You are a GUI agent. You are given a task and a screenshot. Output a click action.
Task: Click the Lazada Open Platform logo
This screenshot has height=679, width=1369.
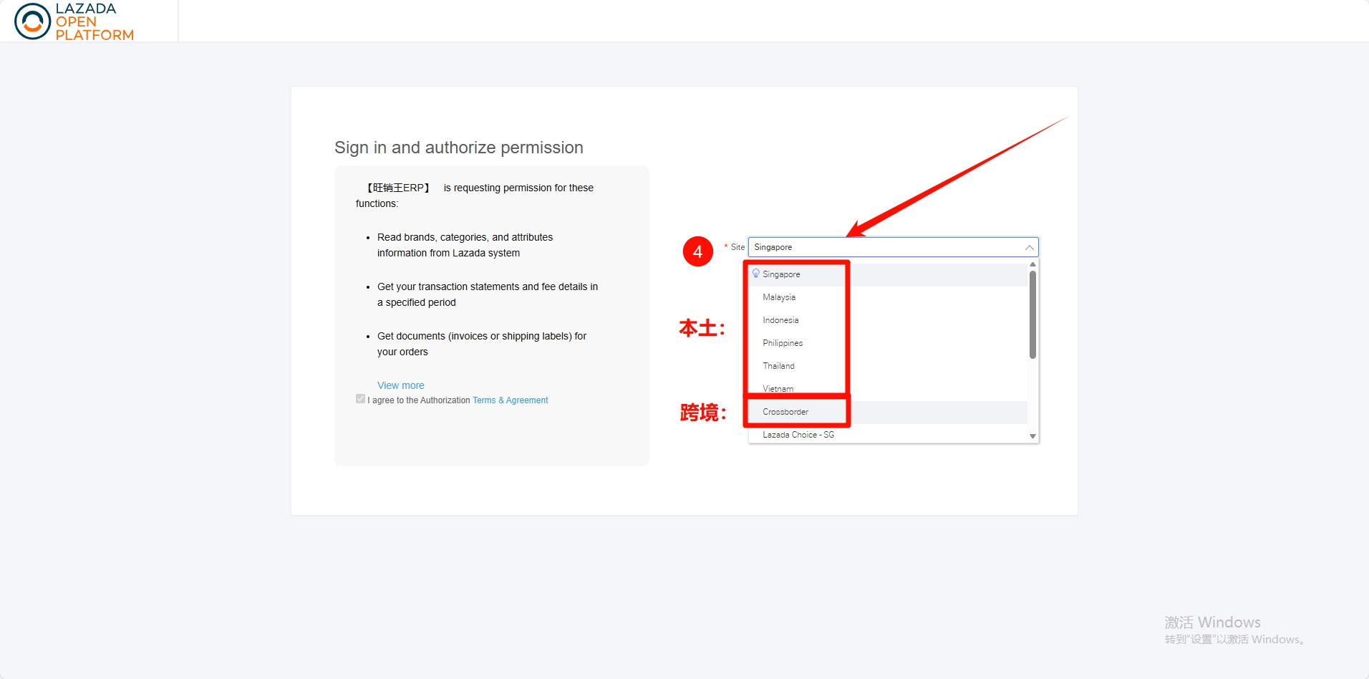(74, 21)
